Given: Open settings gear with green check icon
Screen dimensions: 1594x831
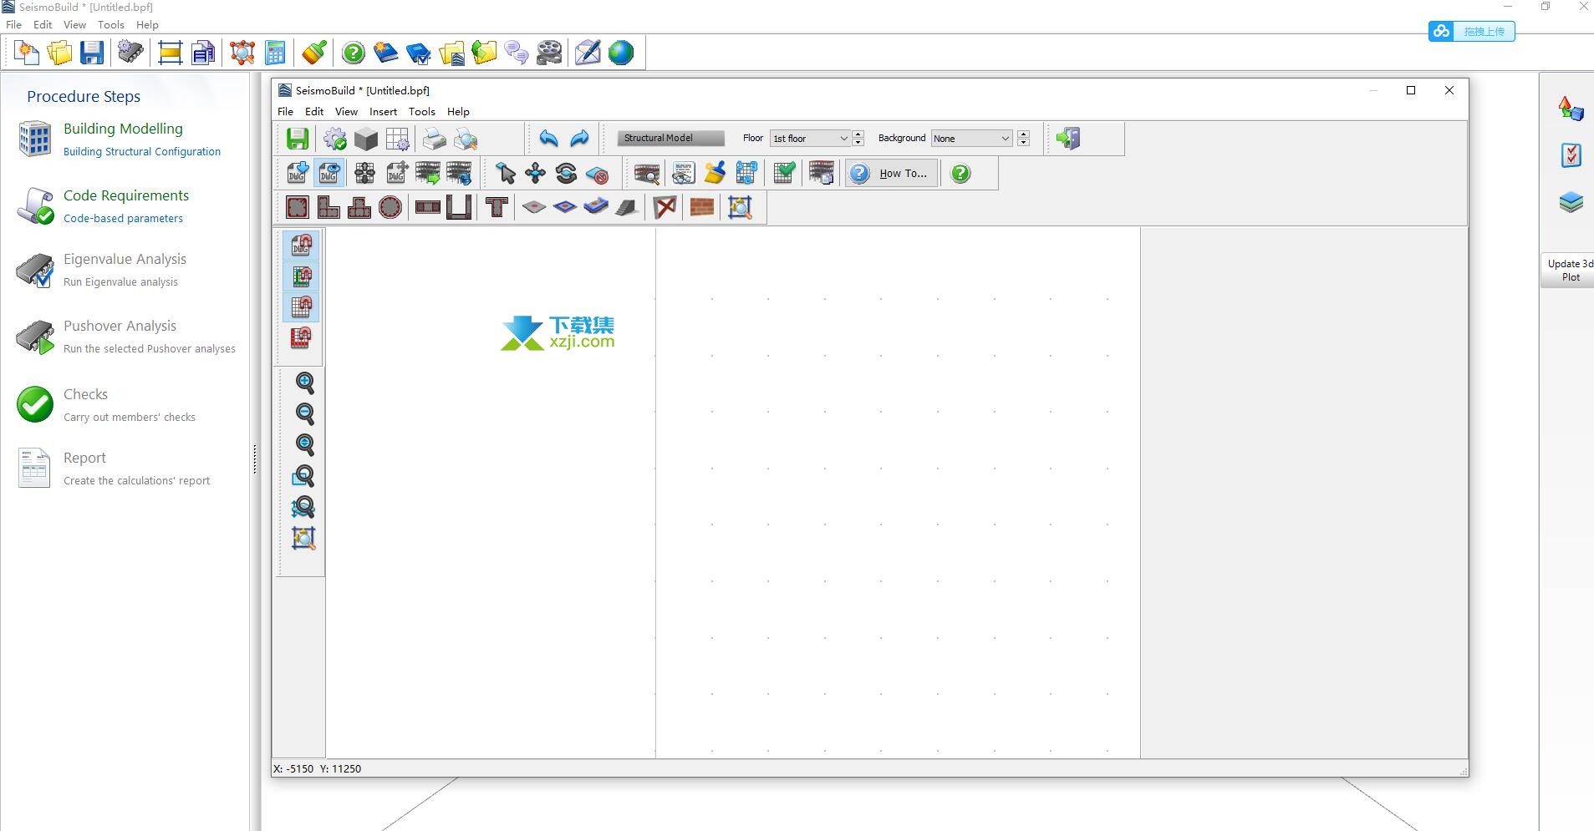Looking at the screenshot, I should (x=335, y=139).
